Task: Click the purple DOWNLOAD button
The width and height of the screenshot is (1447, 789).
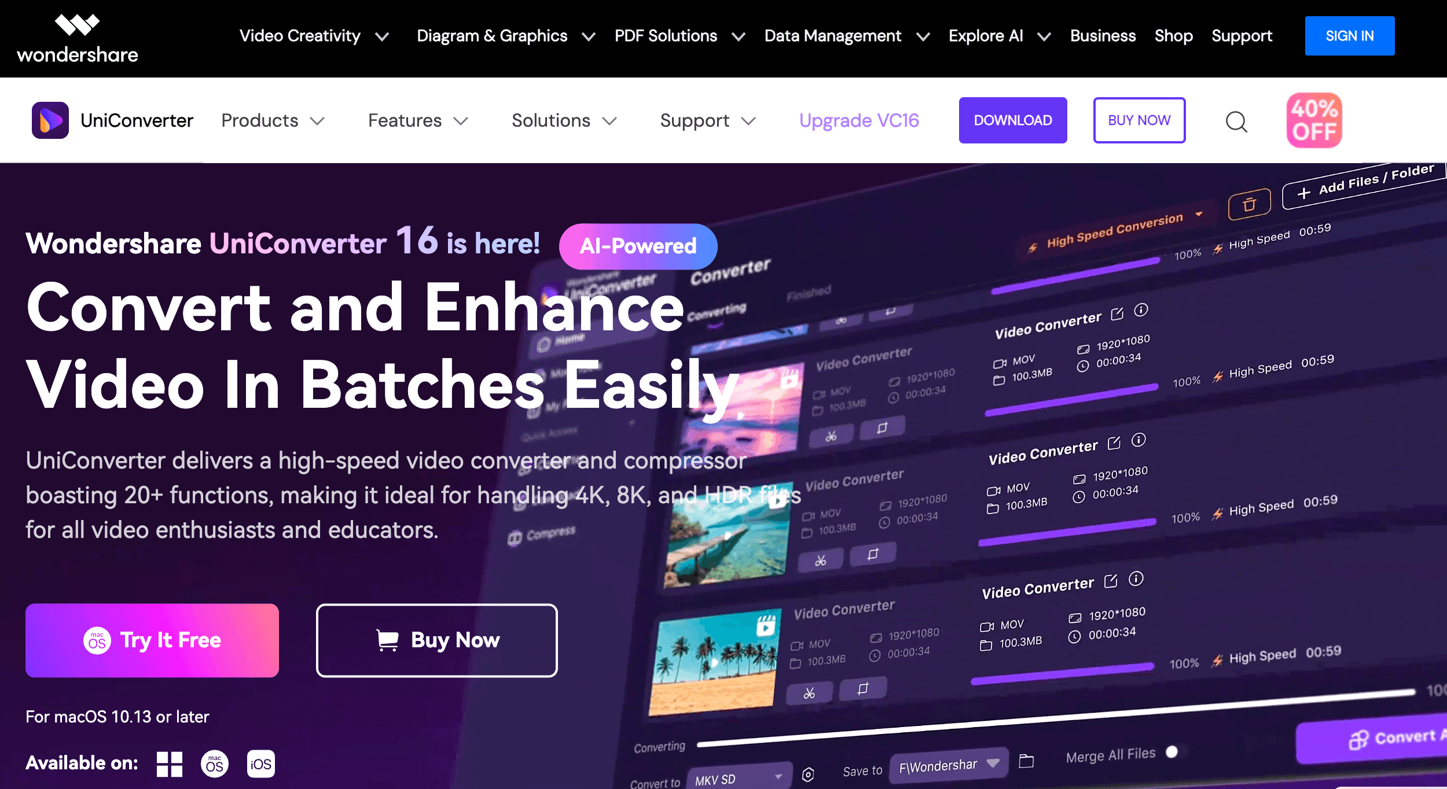Action: tap(1012, 120)
